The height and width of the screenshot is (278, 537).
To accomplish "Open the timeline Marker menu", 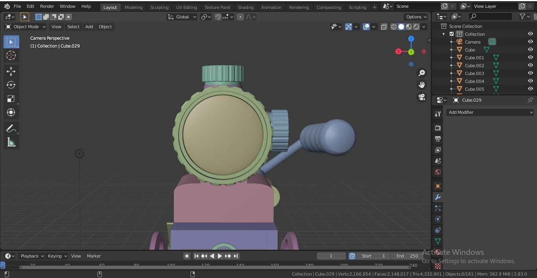I will click(x=94, y=256).
